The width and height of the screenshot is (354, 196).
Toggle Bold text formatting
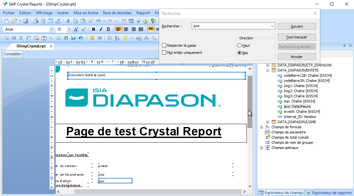[x=93, y=29]
